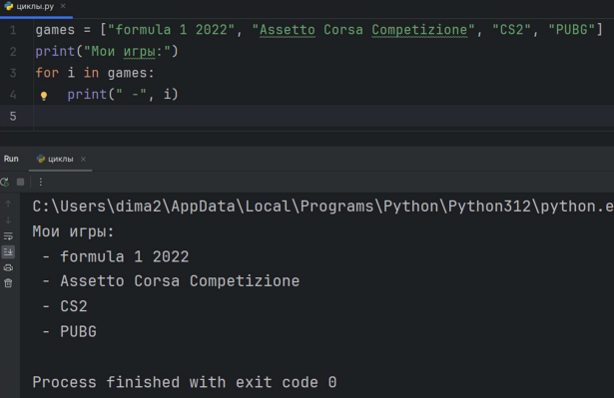Click the Run tool window label

[x=11, y=159]
